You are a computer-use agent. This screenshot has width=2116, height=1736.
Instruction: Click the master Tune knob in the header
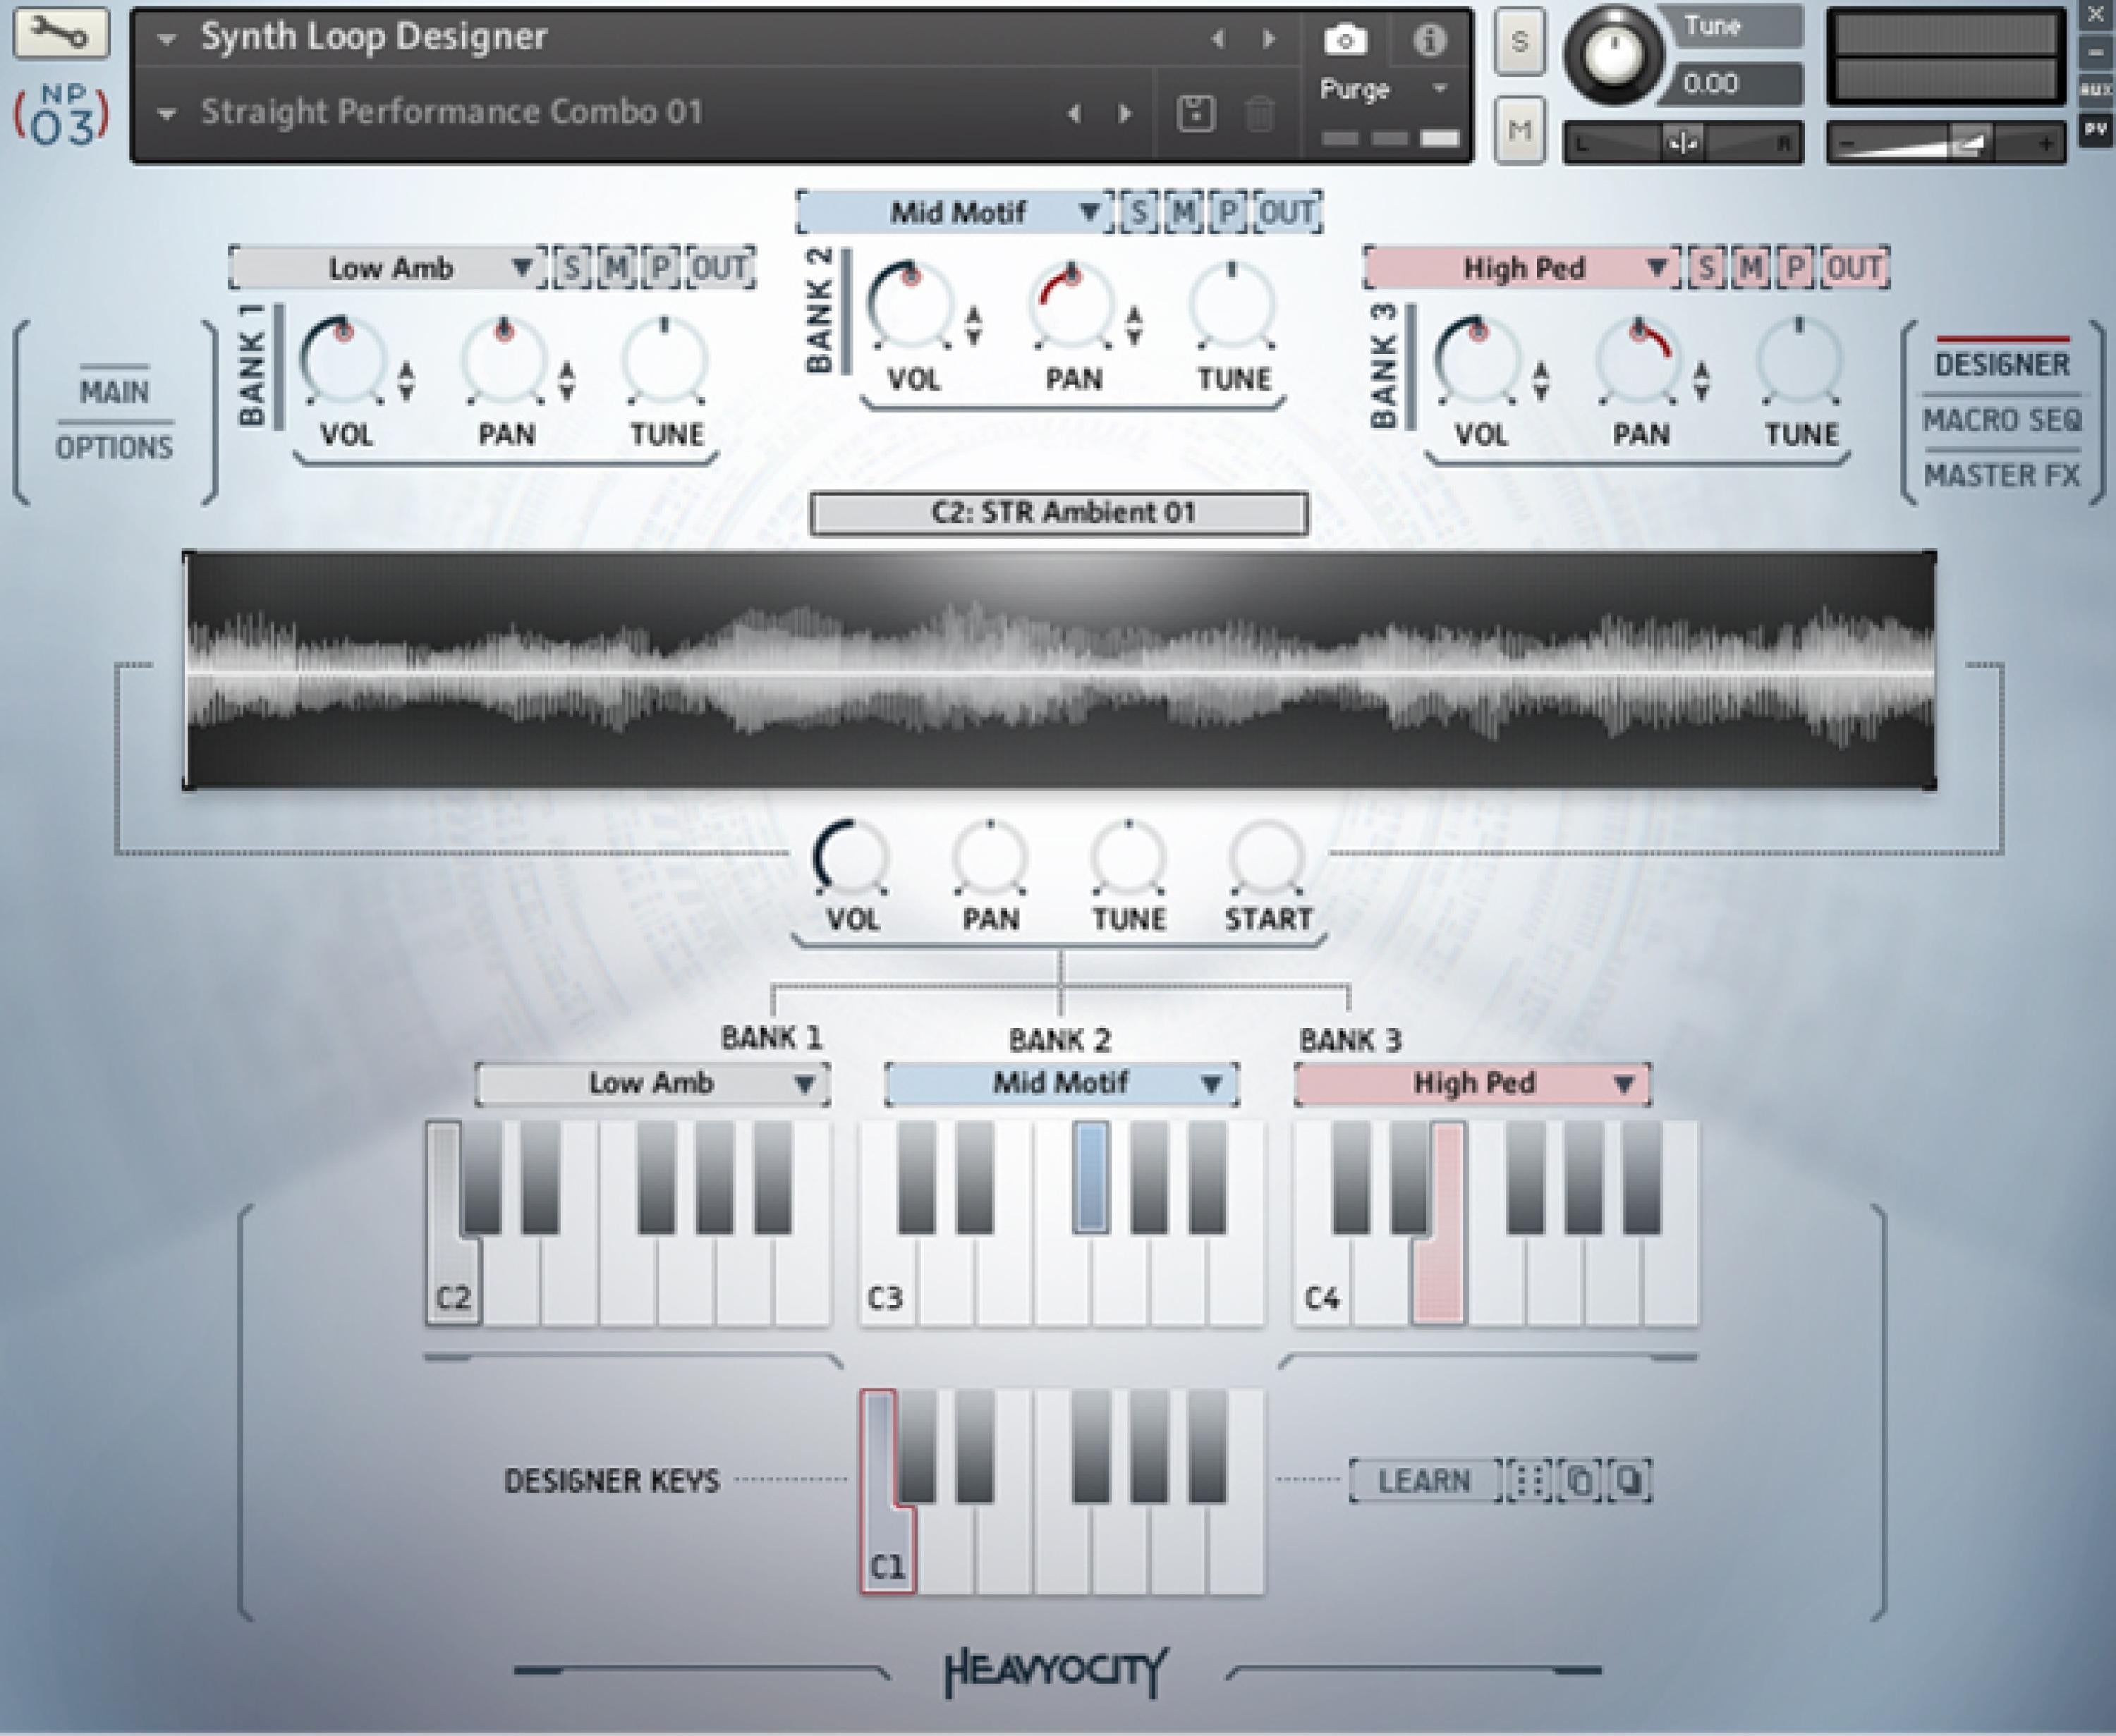(1613, 56)
